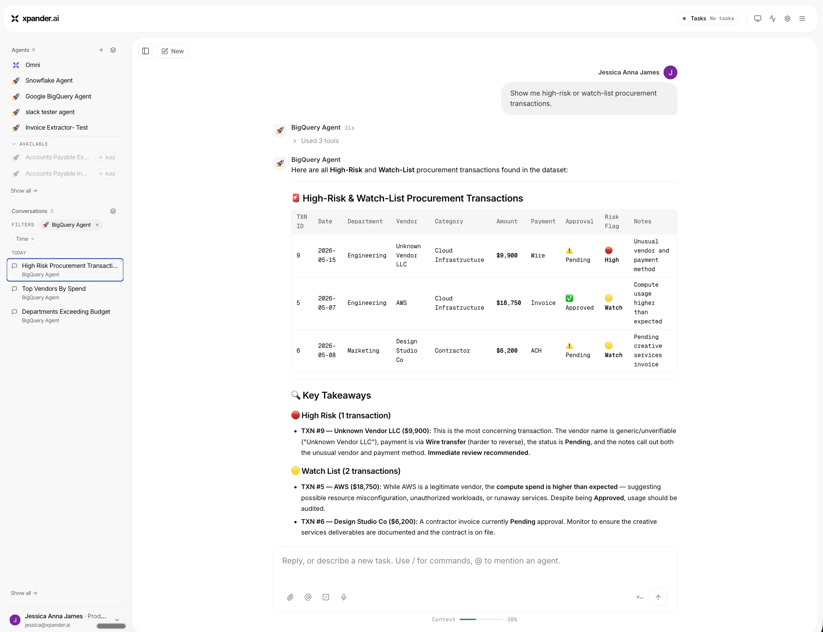
Task: Click Jessica's purple avatar in chat
Action: click(670, 72)
